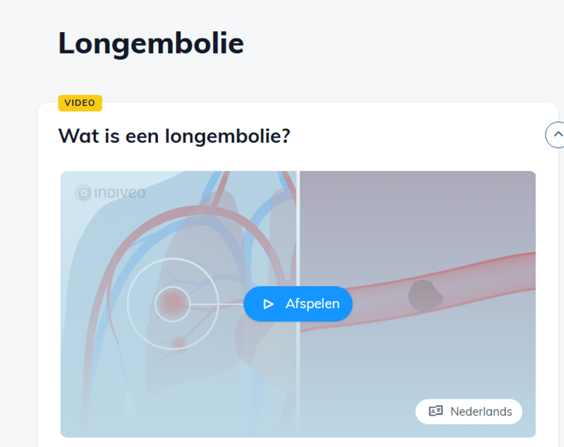
Task: Start the video with the Afspelen button
Action: 298,304
